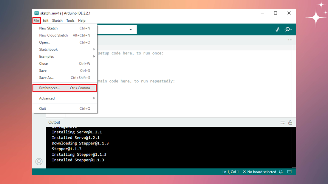The image size is (328, 184).
Task: Click 'Downloading Stepper@1.1.3' output line
Action: 80,143
